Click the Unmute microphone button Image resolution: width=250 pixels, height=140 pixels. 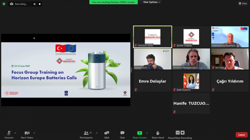[9, 135]
